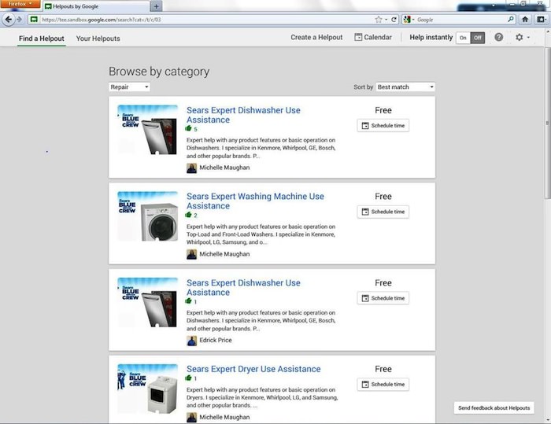Expand the Best match sort dropdown

405,87
